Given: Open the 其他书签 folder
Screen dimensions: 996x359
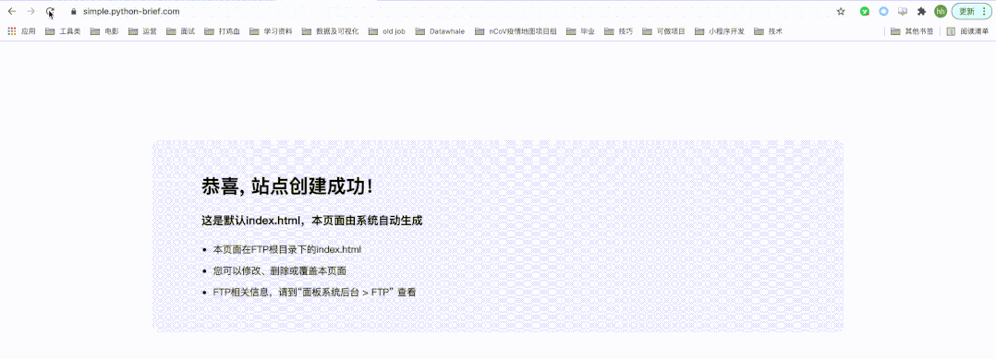Looking at the screenshot, I should [x=912, y=31].
